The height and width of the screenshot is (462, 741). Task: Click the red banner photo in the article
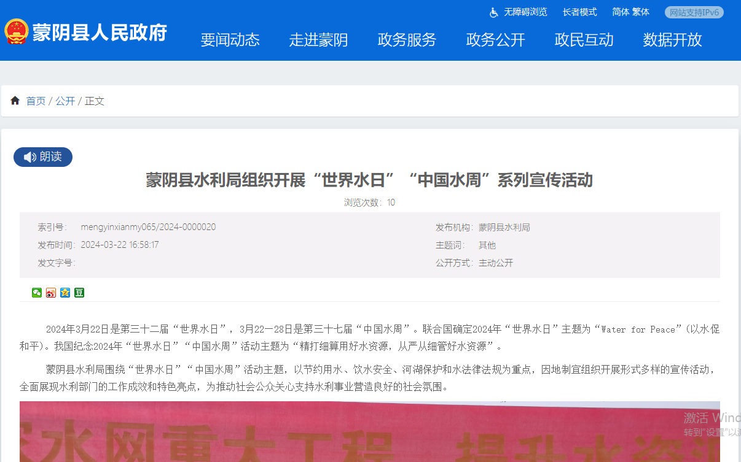(x=370, y=432)
